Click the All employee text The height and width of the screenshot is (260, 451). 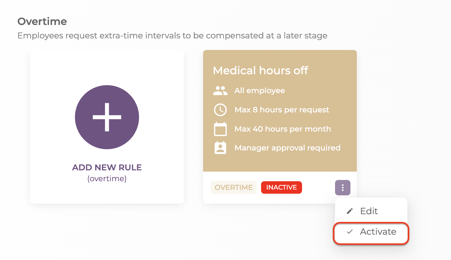260,91
